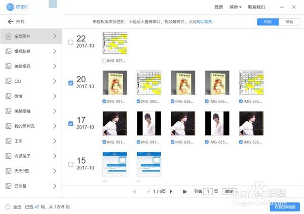Open the 菜单 dropdown menu

235,7
